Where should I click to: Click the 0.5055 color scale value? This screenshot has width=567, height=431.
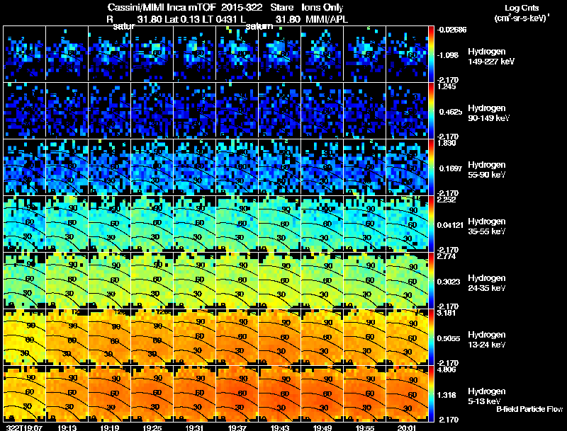pos(450,338)
